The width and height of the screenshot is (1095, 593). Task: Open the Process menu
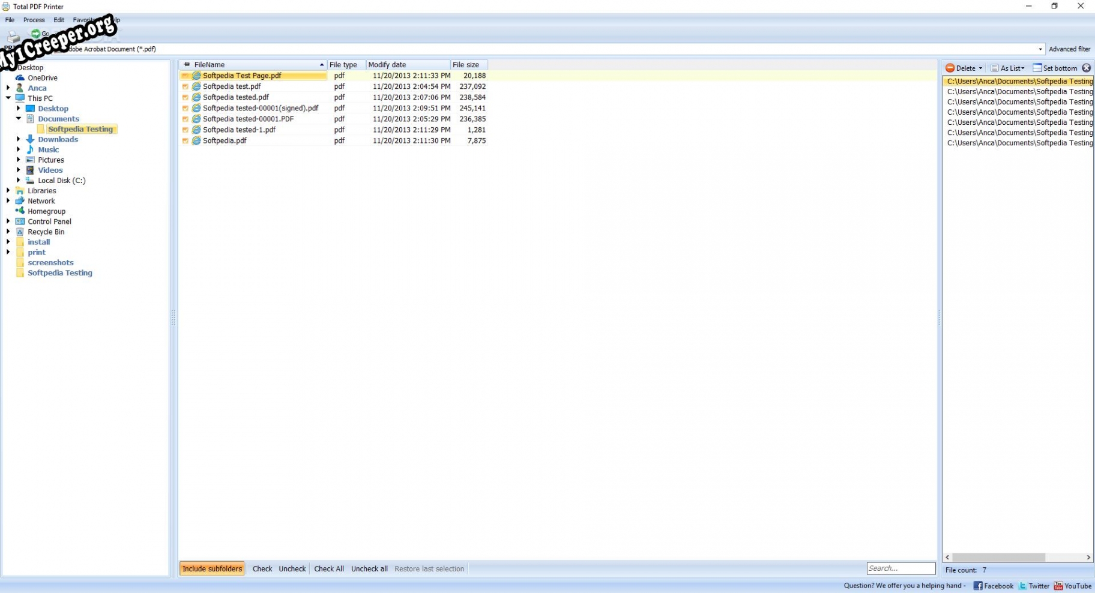pos(34,20)
